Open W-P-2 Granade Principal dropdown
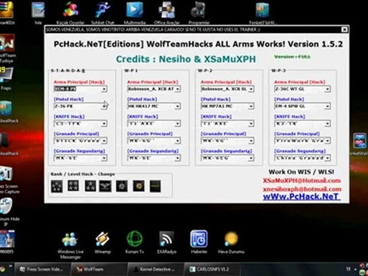 click(x=227, y=141)
